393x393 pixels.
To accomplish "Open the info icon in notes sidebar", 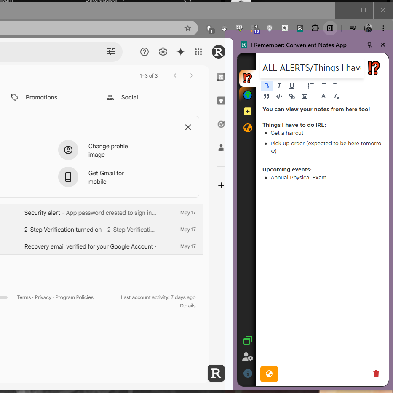I will [248, 374].
